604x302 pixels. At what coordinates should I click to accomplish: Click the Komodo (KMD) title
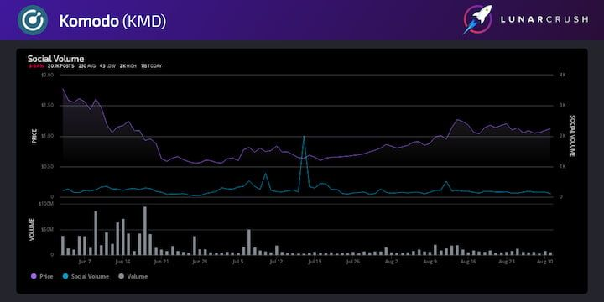coord(112,22)
